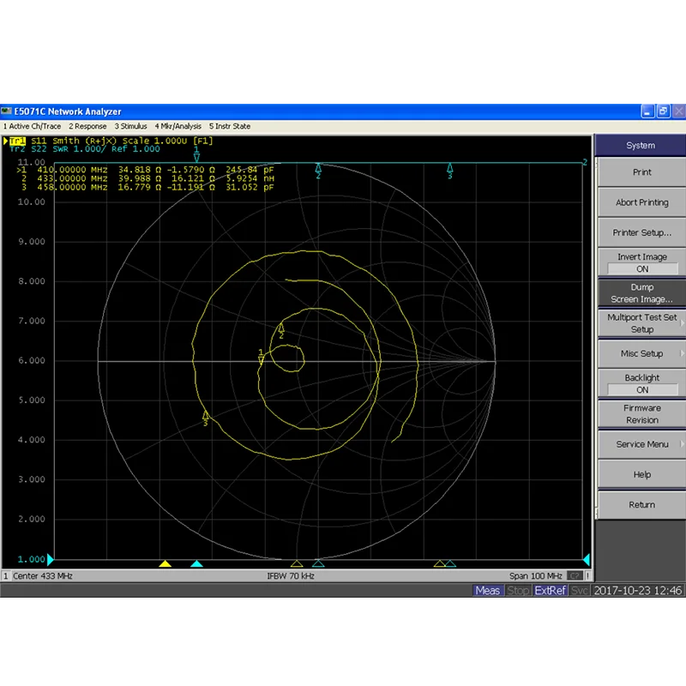686x686 pixels.
Task: Click the Firmware Revision button
Action: coord(641,414)
